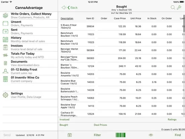The height and width of the screenshot is (139, 185).
Task: Tap the Filter button
Action: tap(97, 135)
